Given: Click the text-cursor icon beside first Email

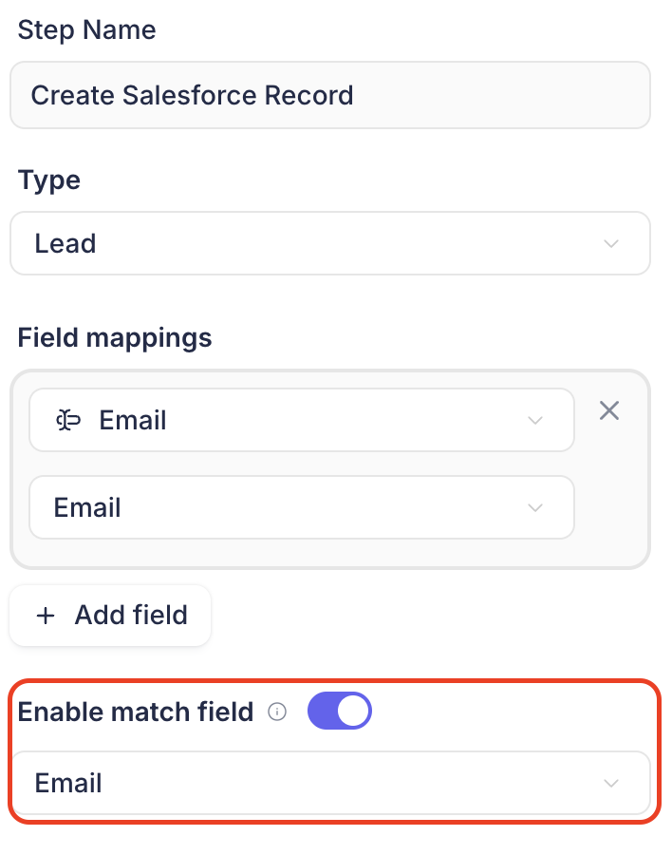Looking at the screenshot, I should [68, 421].
